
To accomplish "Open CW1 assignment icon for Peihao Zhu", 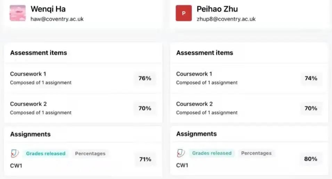I will click(x=181, y=153).
